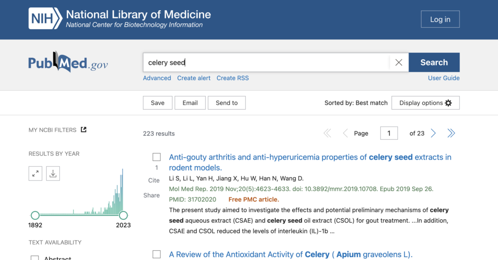Screen dimensions: 498x260
Task: Click the Free PMC article label
Action: tap(254, 199)
